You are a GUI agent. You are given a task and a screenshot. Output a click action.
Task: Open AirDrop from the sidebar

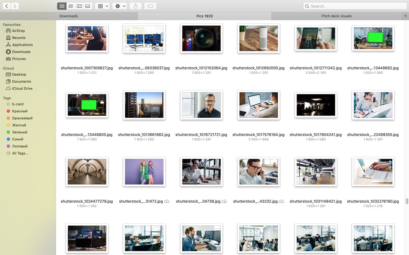[x=18, y=31]
